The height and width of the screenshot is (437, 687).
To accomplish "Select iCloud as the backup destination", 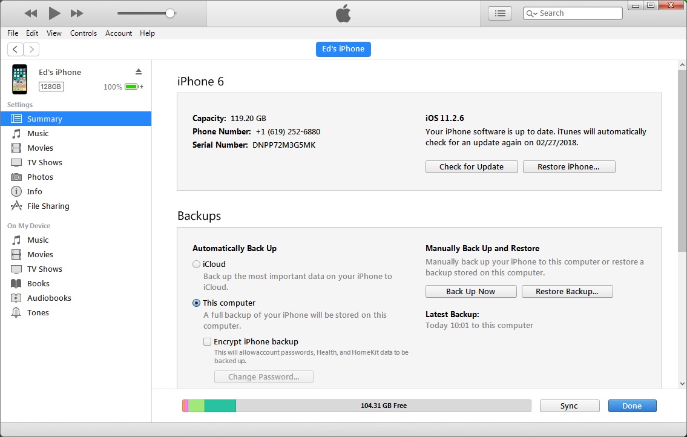I will [x=196, y=264].
